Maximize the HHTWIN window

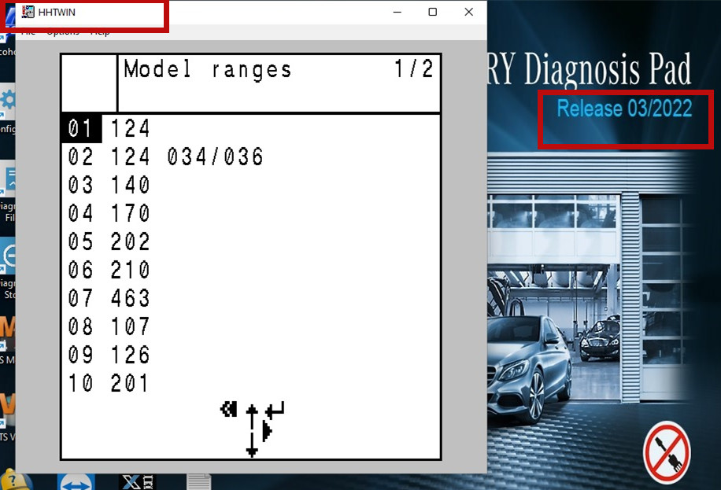pos(433,12)
